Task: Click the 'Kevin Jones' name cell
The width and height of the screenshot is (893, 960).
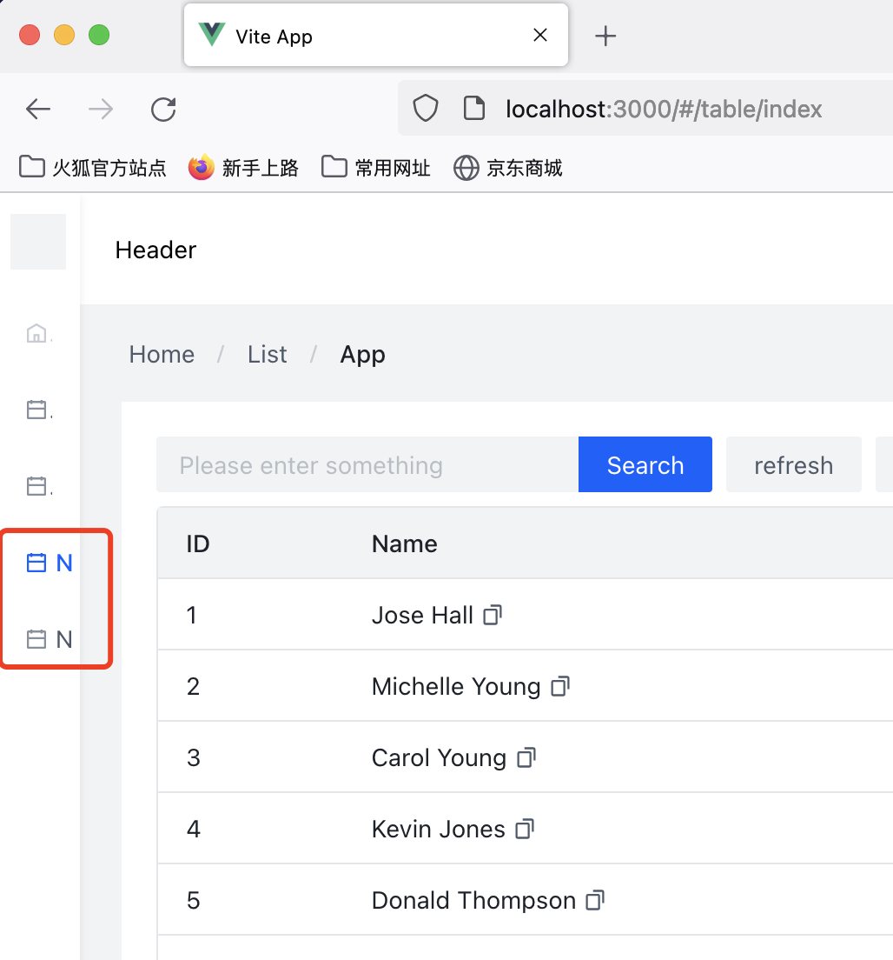Action: point(439,829)
